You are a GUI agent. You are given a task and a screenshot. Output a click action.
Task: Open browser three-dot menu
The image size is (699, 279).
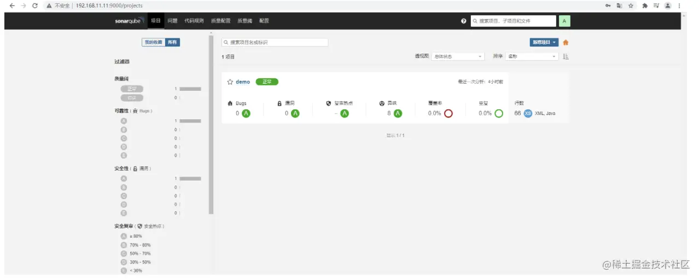point(680,5)
